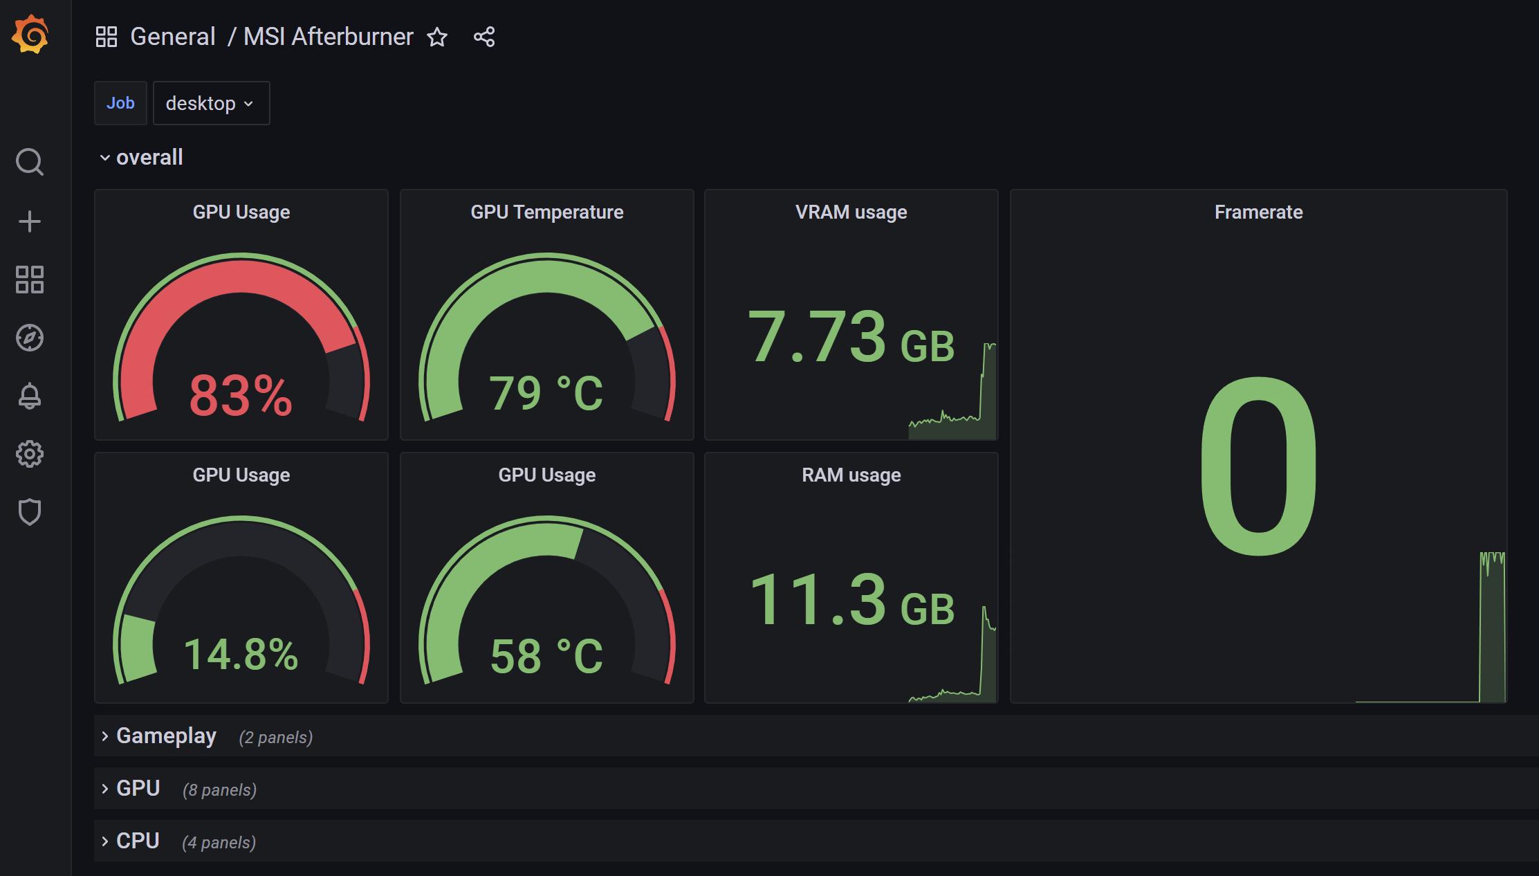The height and width of the screenshot is (876, 1539).
Task: Collapse the overall row
Action: pos(141,157)
